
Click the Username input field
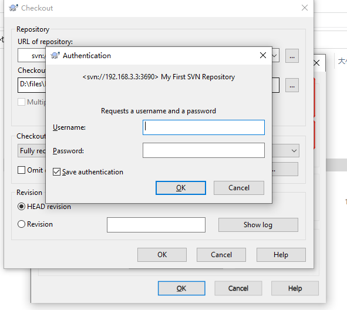click(204, 127)
